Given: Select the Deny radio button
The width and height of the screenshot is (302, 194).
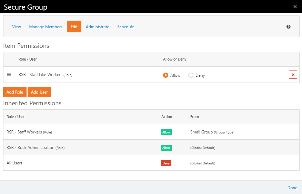Looking at the screenshot, I should point(191,75).
